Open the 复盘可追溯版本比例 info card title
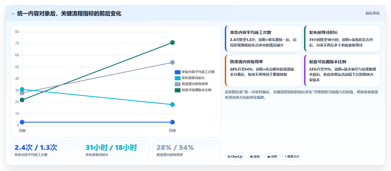Image resolution: width=391 pixels, height=171 pixels. tap(328, 62)
